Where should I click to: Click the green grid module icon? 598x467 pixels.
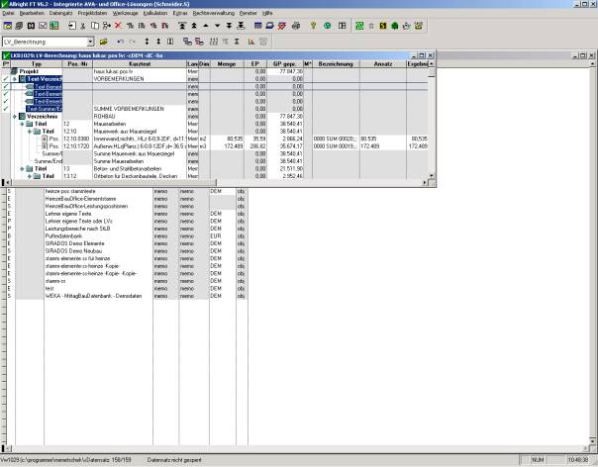coord(359,26)
